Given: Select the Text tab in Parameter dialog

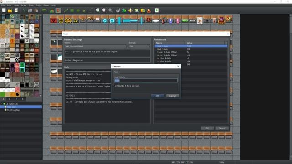Looking at the screenshot, I should tap(116, 72).
